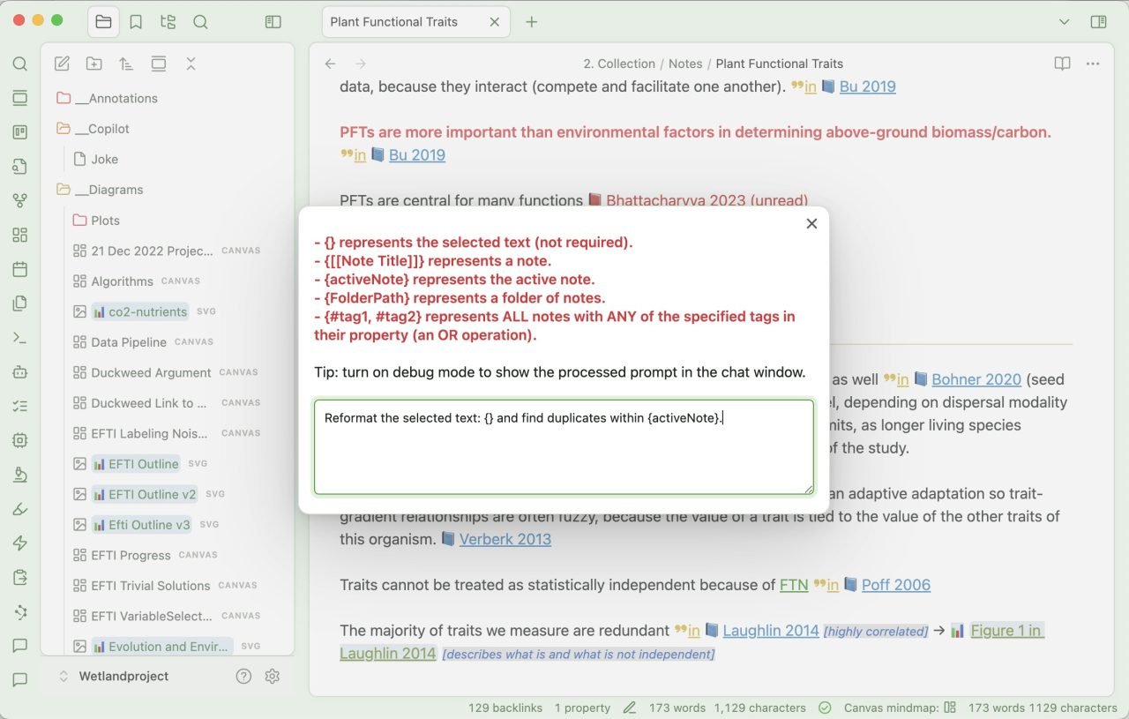Close the custom prompt dialog
Screen dimensions: 1129x719
(x=811, y=224)
